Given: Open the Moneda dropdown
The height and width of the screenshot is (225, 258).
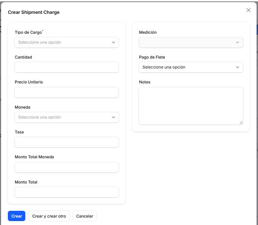Looking at the screenshot, I should coord(67,117).
